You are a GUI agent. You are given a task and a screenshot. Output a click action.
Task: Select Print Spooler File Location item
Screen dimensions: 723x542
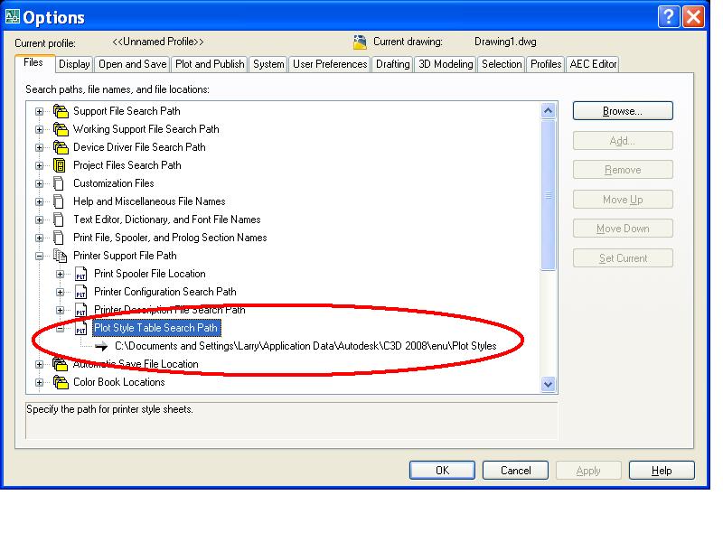[x=150, y=274]
